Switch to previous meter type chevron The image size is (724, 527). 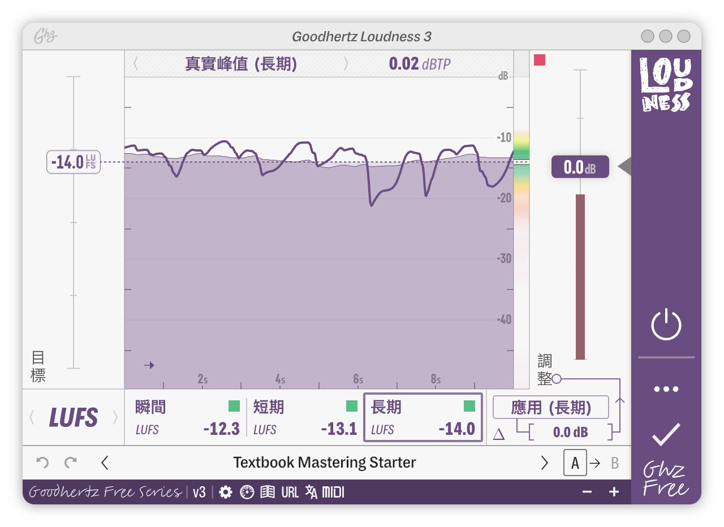click(x=136, y=64)
